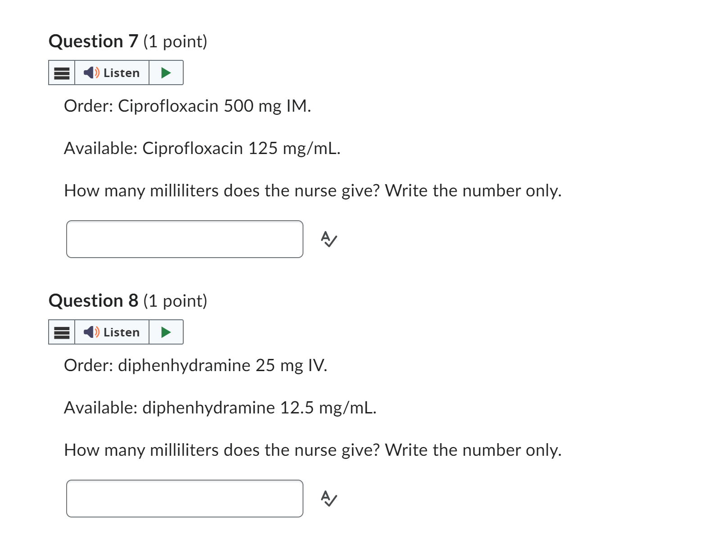The height and width of the screenshot is (540, 701).
Task: Select the green play icon under Question 7
Action: pyautogui.click(x=166, y=72)
